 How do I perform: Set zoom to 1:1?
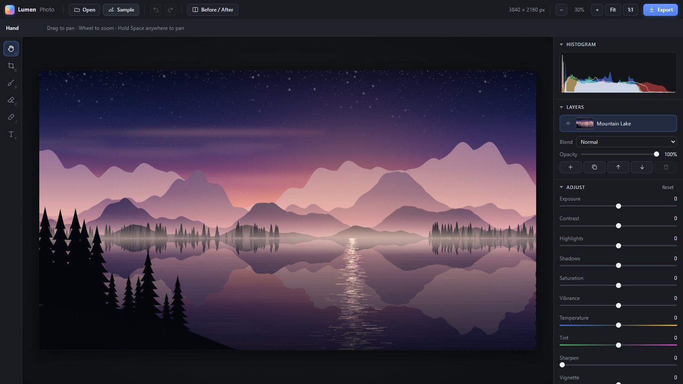(x=630, y=10)
